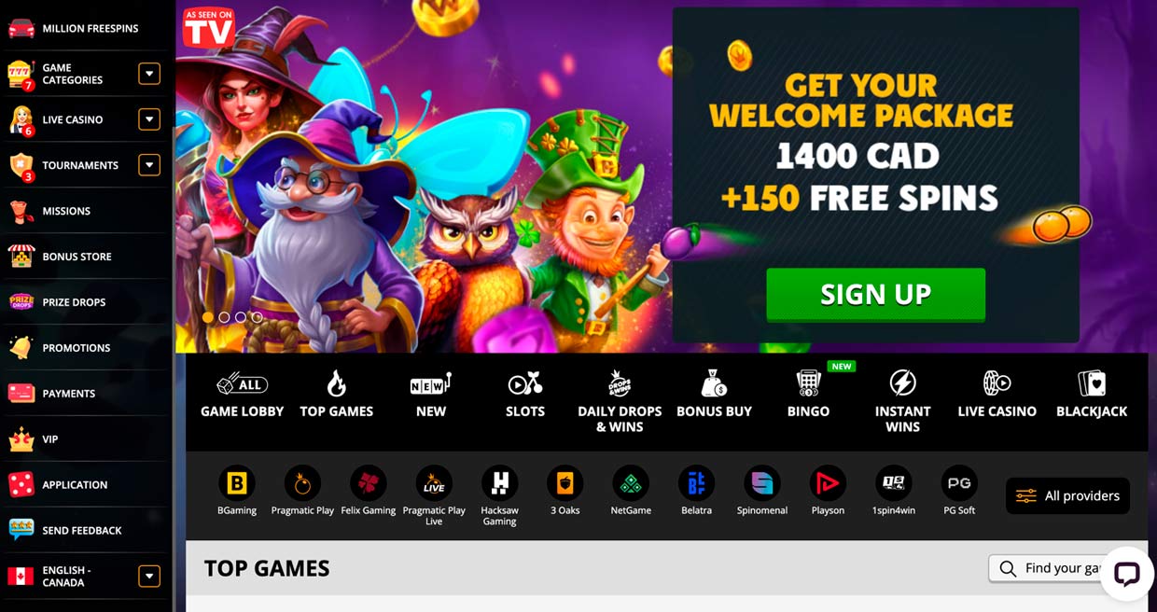Viewport: 1157px width, 612px height.
Task: Switch to the third banner slide dot
Action: [241, 317]
